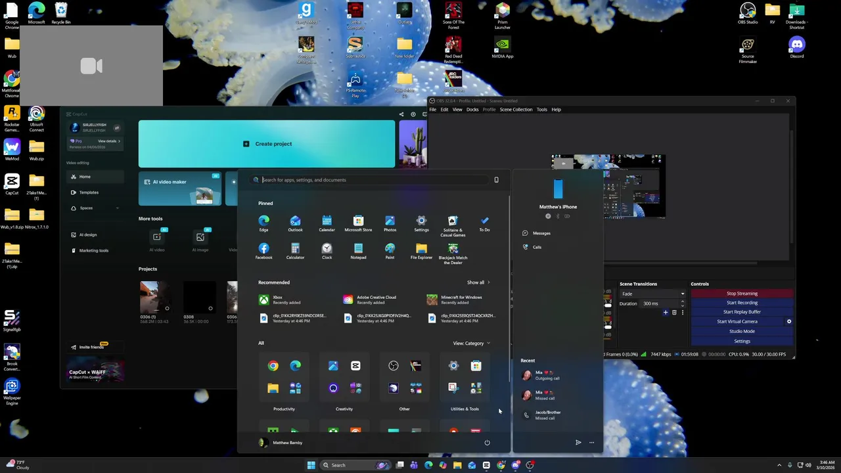841x473 pixels.
Task: Expand View: Category dropdown
Action: pyautogui.click(x=471, y=343)
